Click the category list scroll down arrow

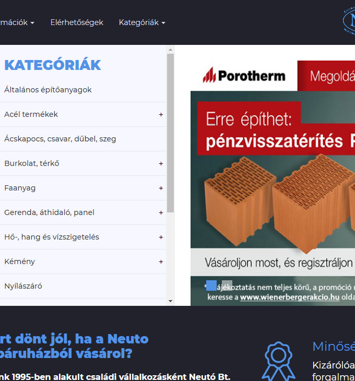[x=170, y=301]
